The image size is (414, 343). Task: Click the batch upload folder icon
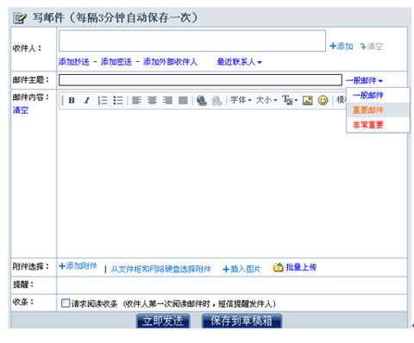click(x=278, y=267)
